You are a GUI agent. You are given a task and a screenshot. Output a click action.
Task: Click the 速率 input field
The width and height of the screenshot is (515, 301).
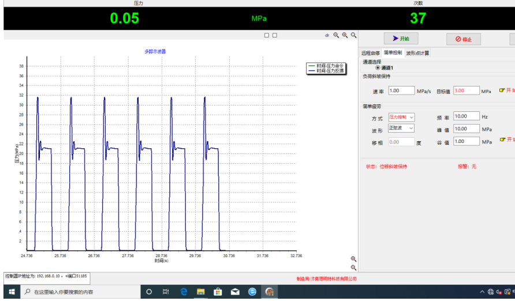click(x=401, y=91)
